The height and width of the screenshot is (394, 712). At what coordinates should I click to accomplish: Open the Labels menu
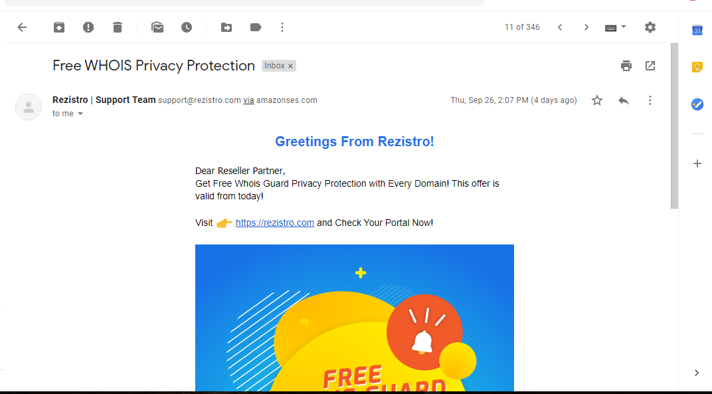click(x=256, y=27)
